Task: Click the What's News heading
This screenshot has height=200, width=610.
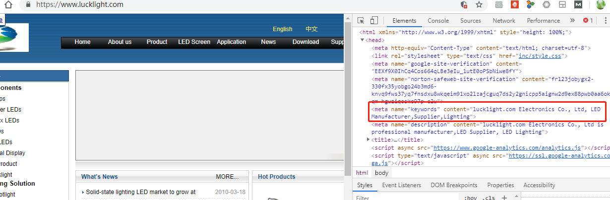Action: pyautogui.click(x=100, y=177)
